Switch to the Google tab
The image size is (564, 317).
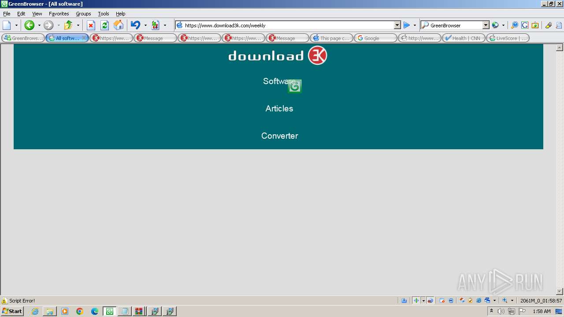(375, 38)
